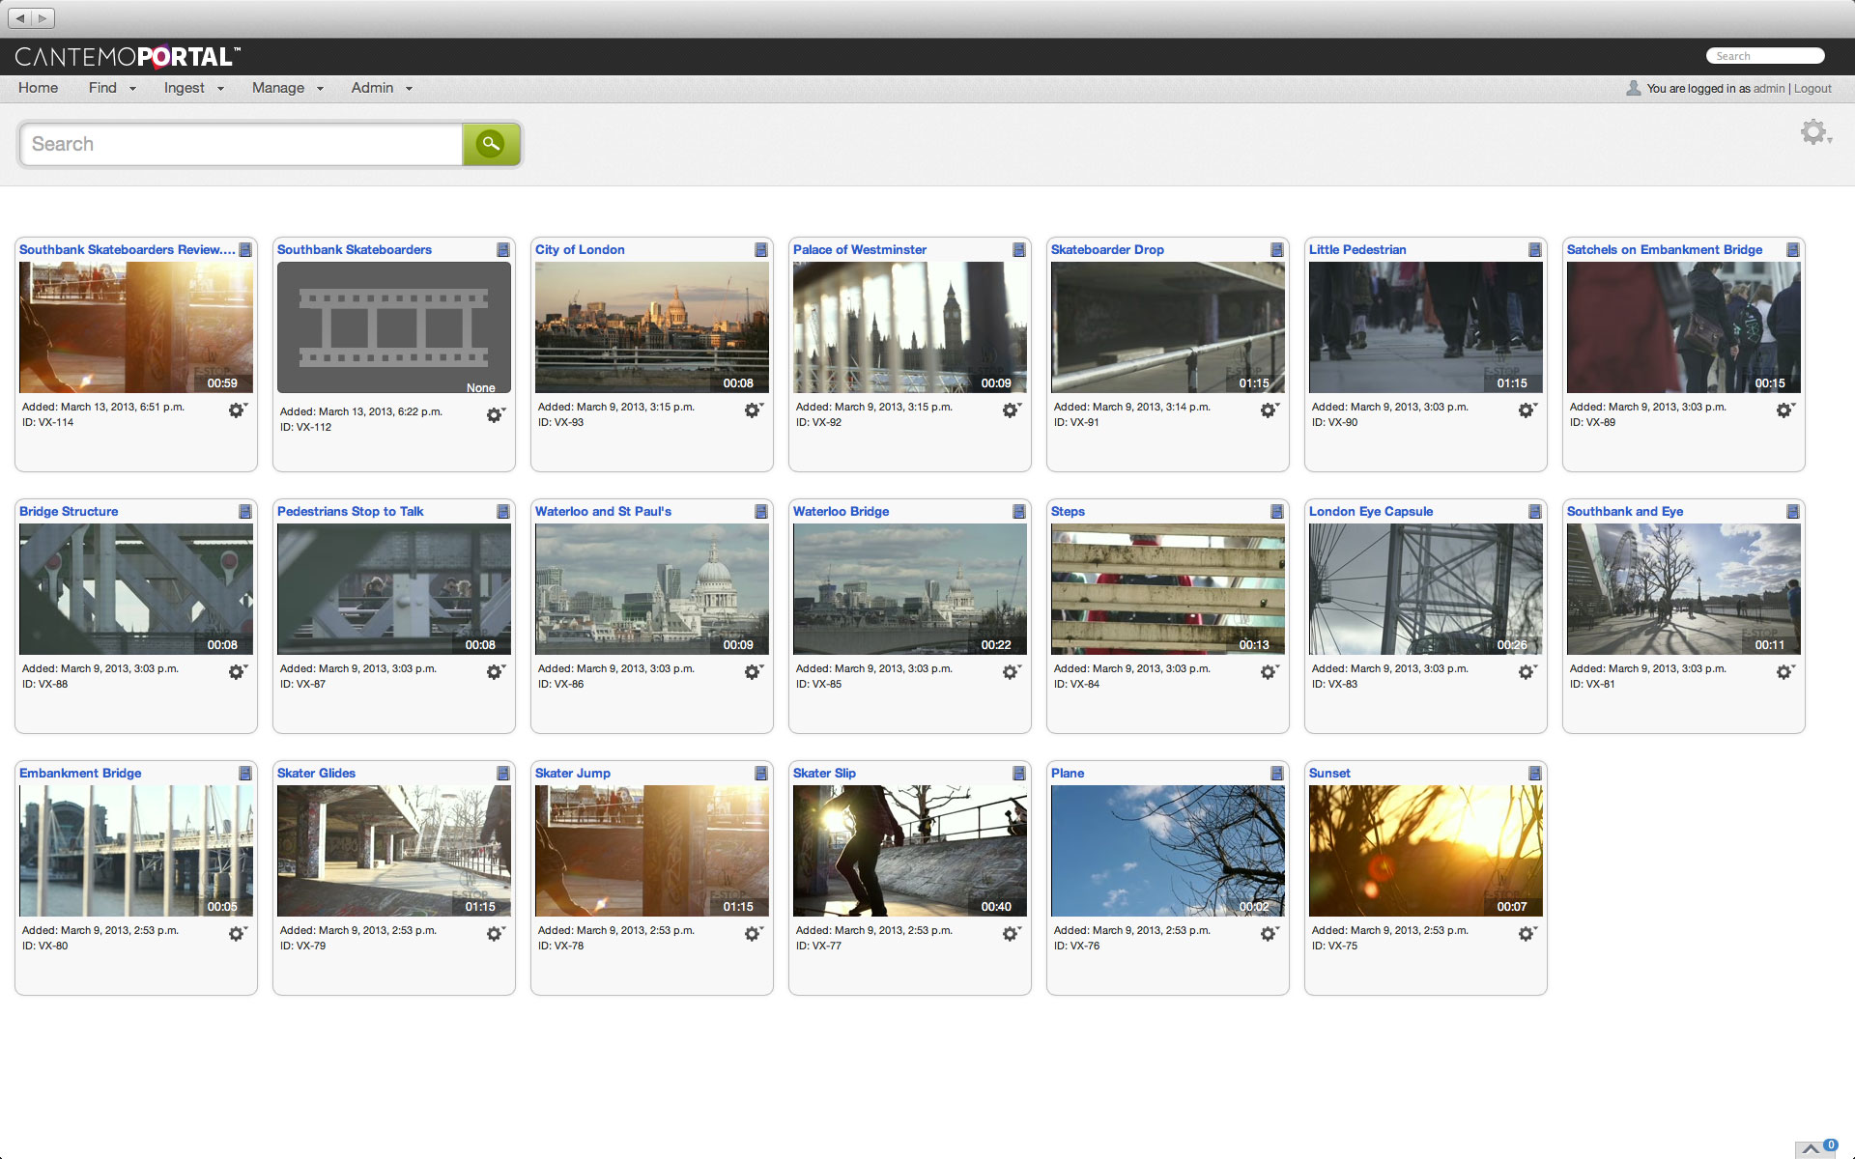Expand the Admin dropdown menu
Image resolution: width=1855 pixels, height=1159 pixels.
[x=382, y=88]
